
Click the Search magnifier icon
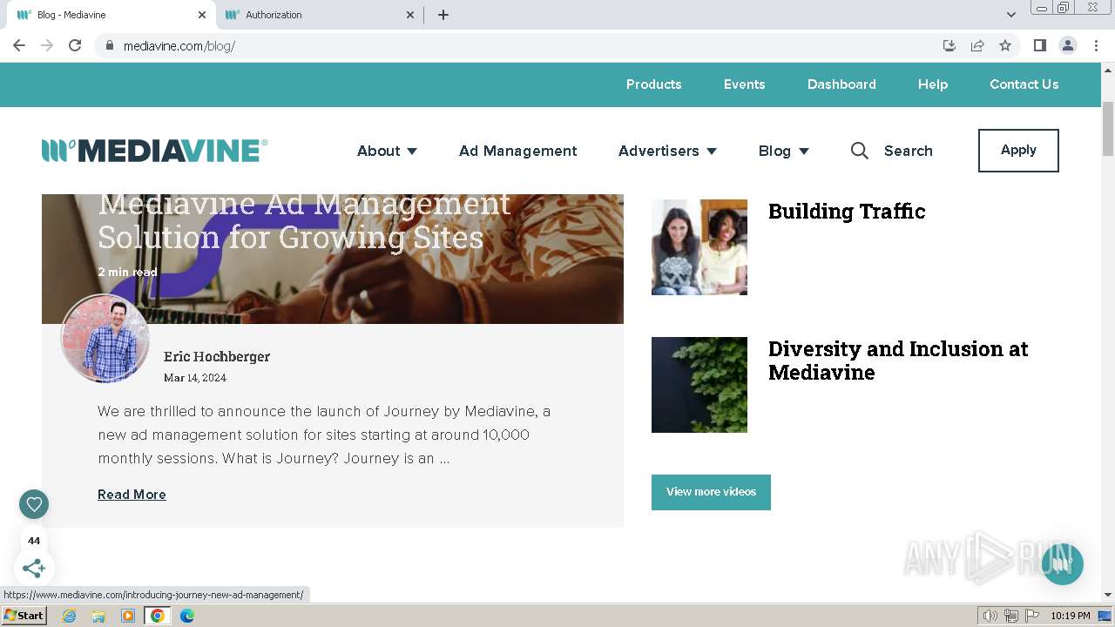[x=859, y=151]
